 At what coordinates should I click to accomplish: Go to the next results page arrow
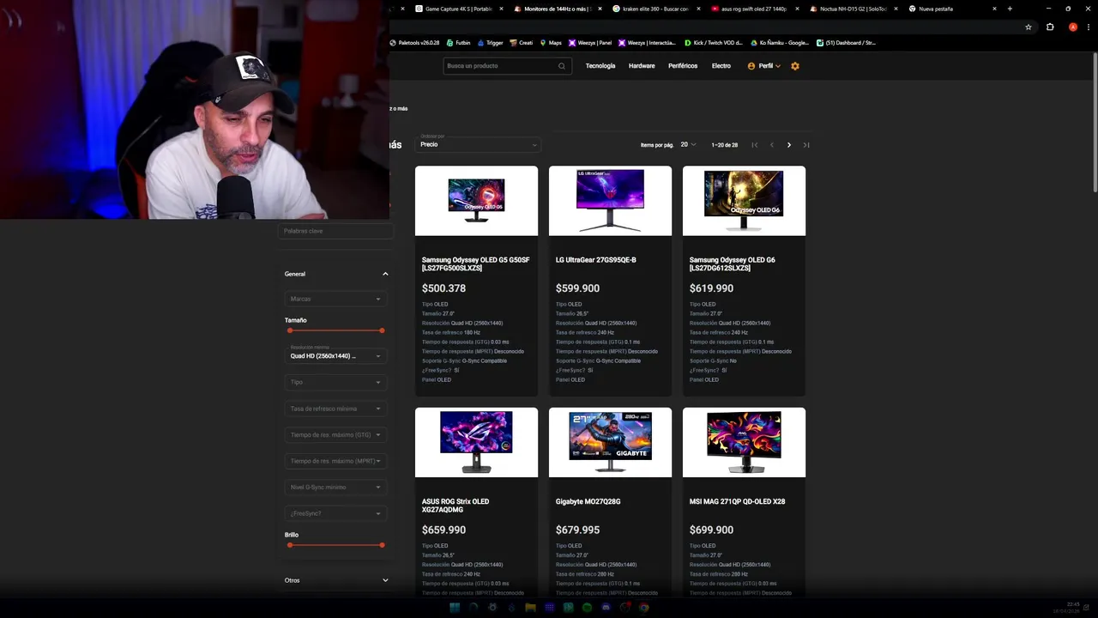click(789, 145)
